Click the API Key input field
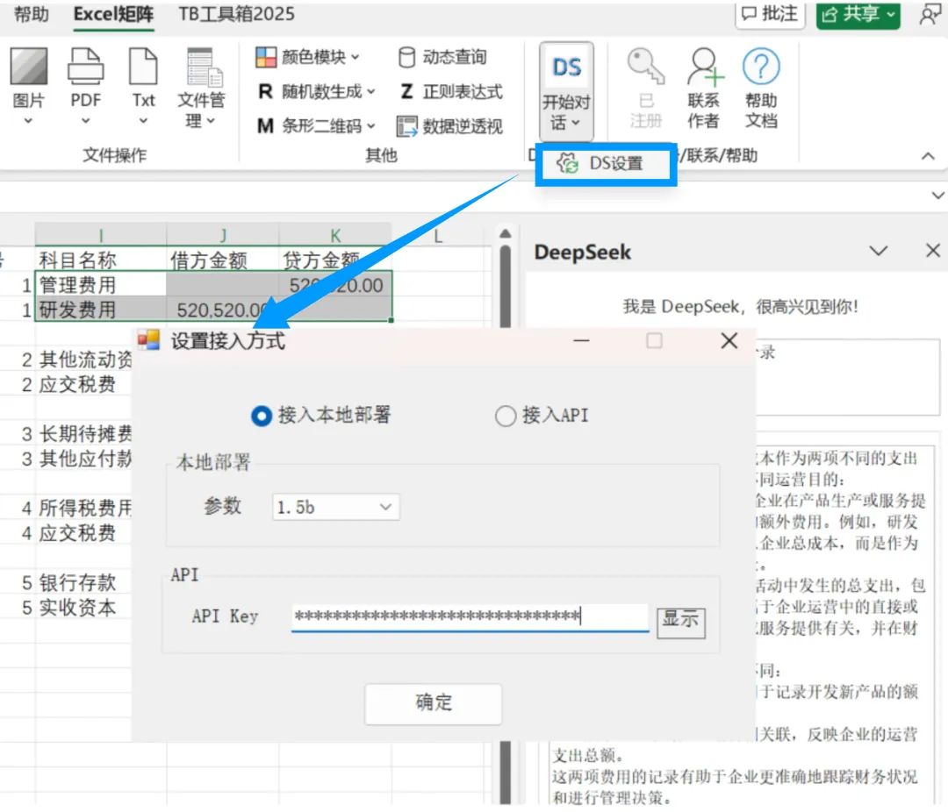The height and width of the screenshot is (812, 948). (470, 616)
